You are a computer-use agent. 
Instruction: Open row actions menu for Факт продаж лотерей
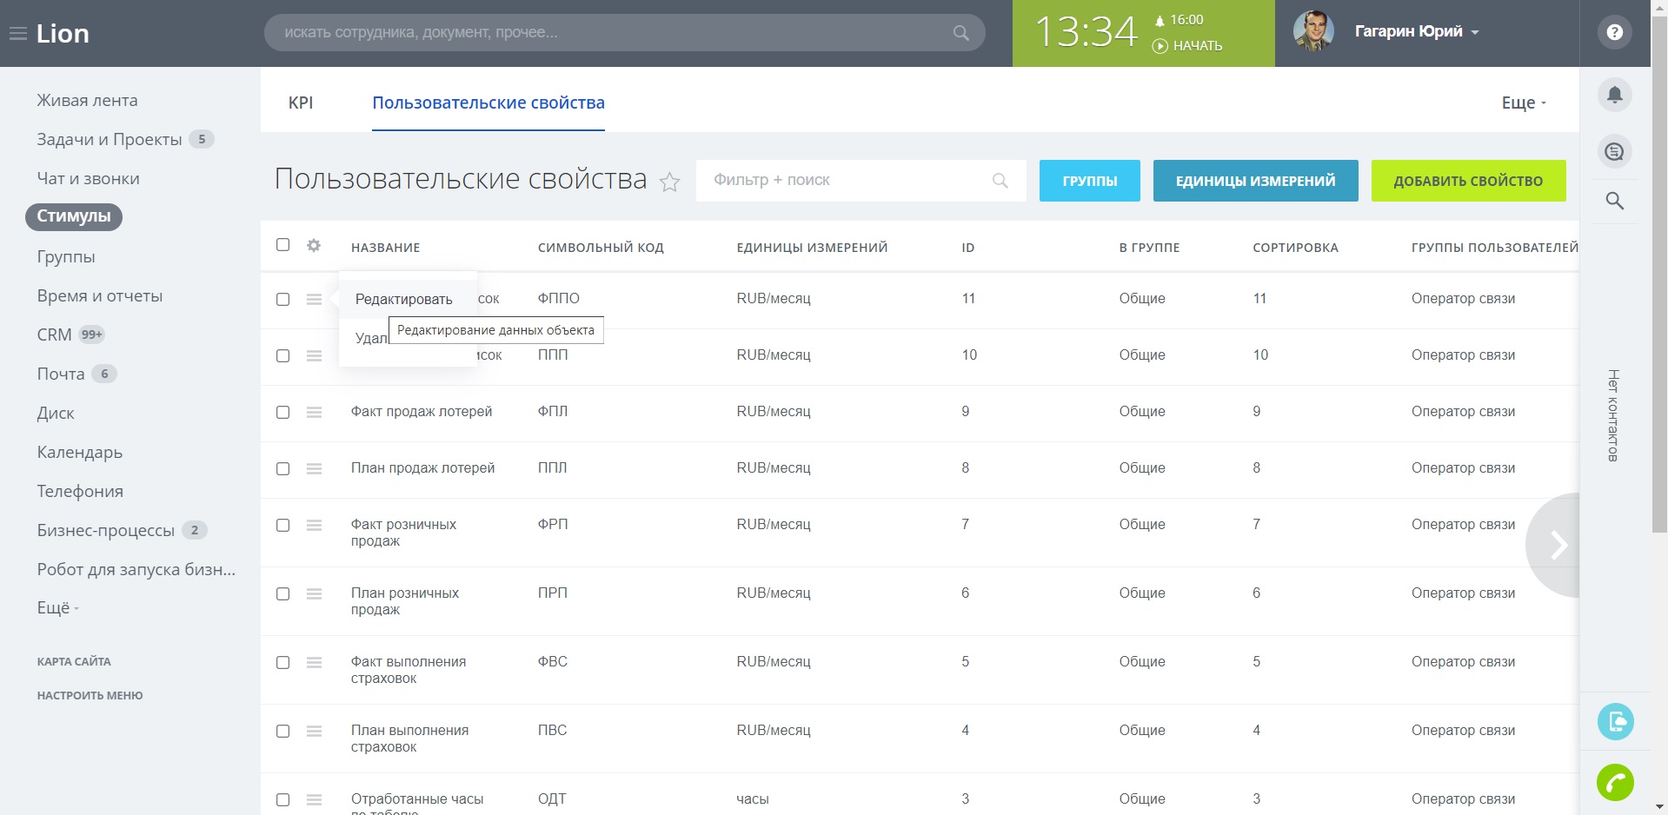coord(314,412)
